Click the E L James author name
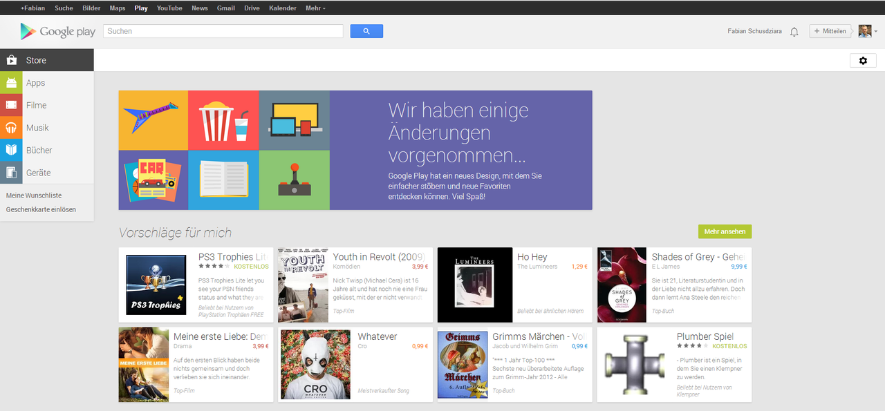Viewport: 885px width, 411px height. (x=667, y=267)
